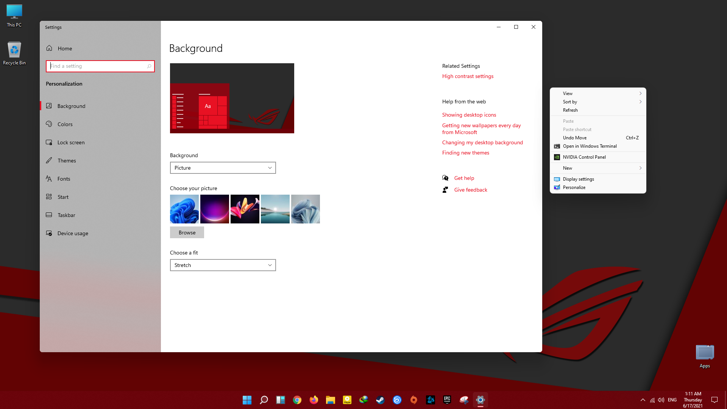
Task: Click the Give feedback link
Action: 471,190
